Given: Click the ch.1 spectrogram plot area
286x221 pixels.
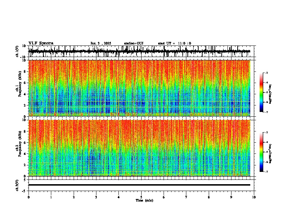Looking at the screenshot, I should (139, 88).
